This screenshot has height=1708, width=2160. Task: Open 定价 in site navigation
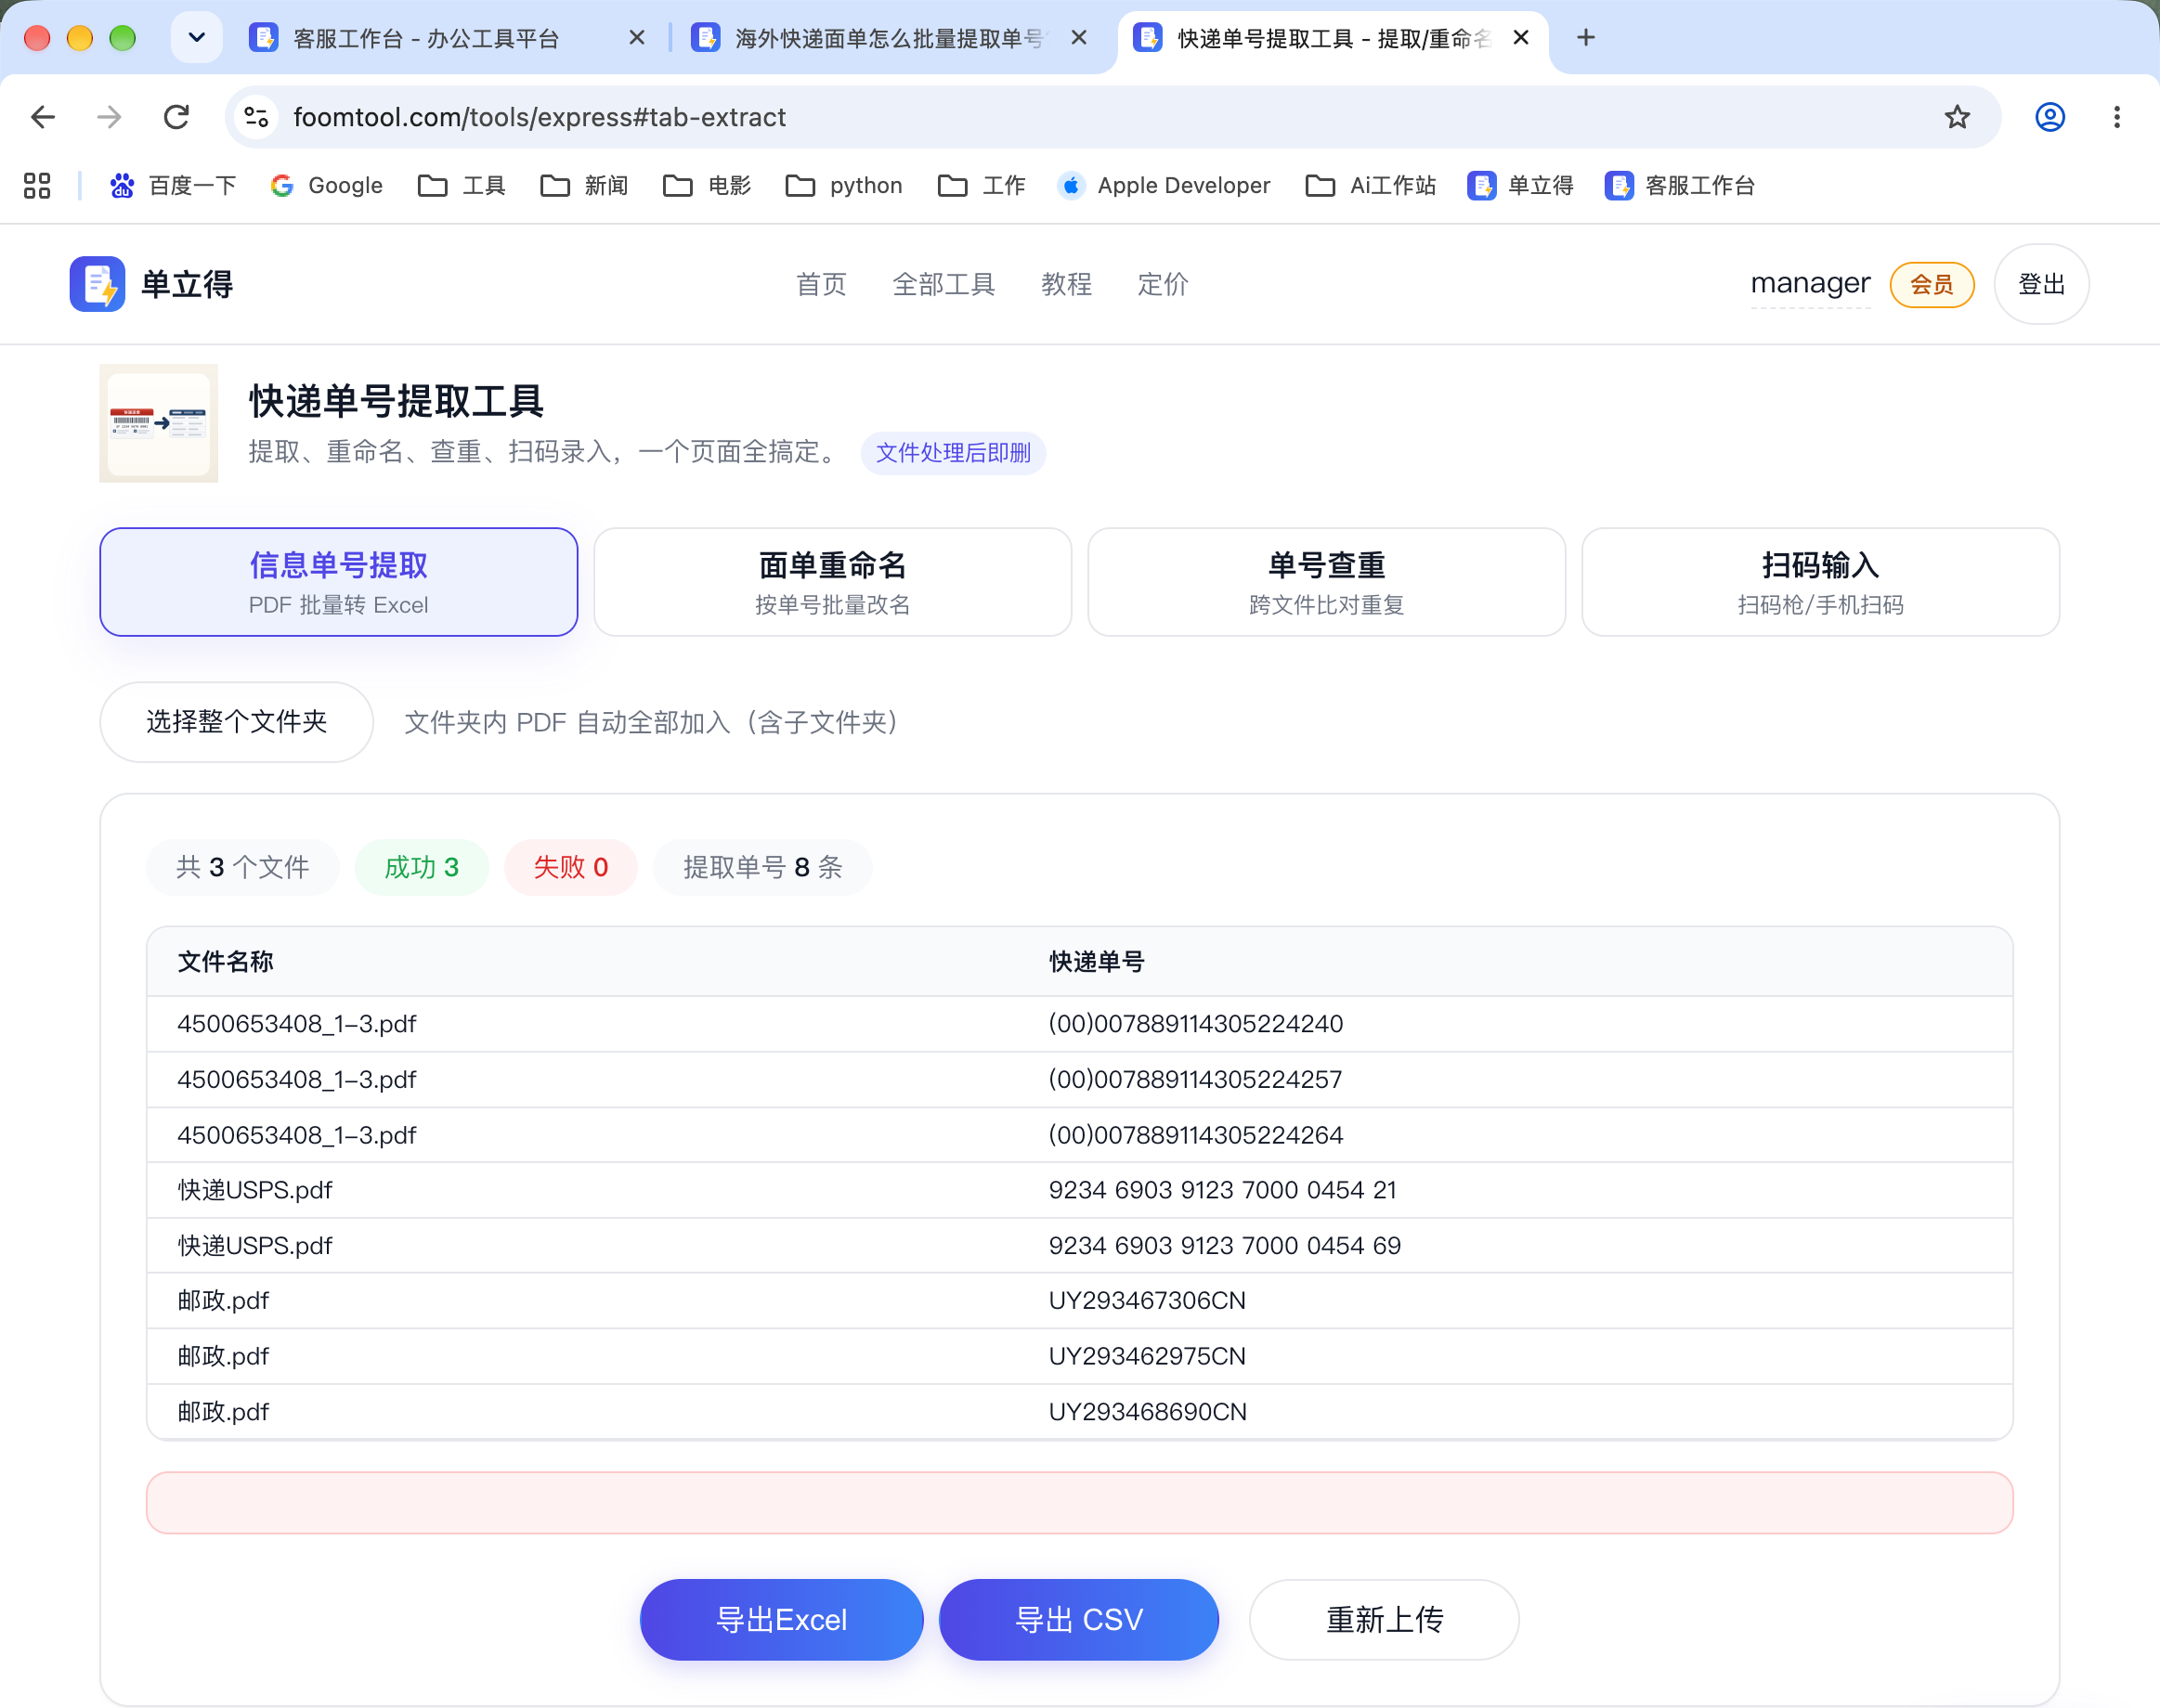tap(1164, 284)
